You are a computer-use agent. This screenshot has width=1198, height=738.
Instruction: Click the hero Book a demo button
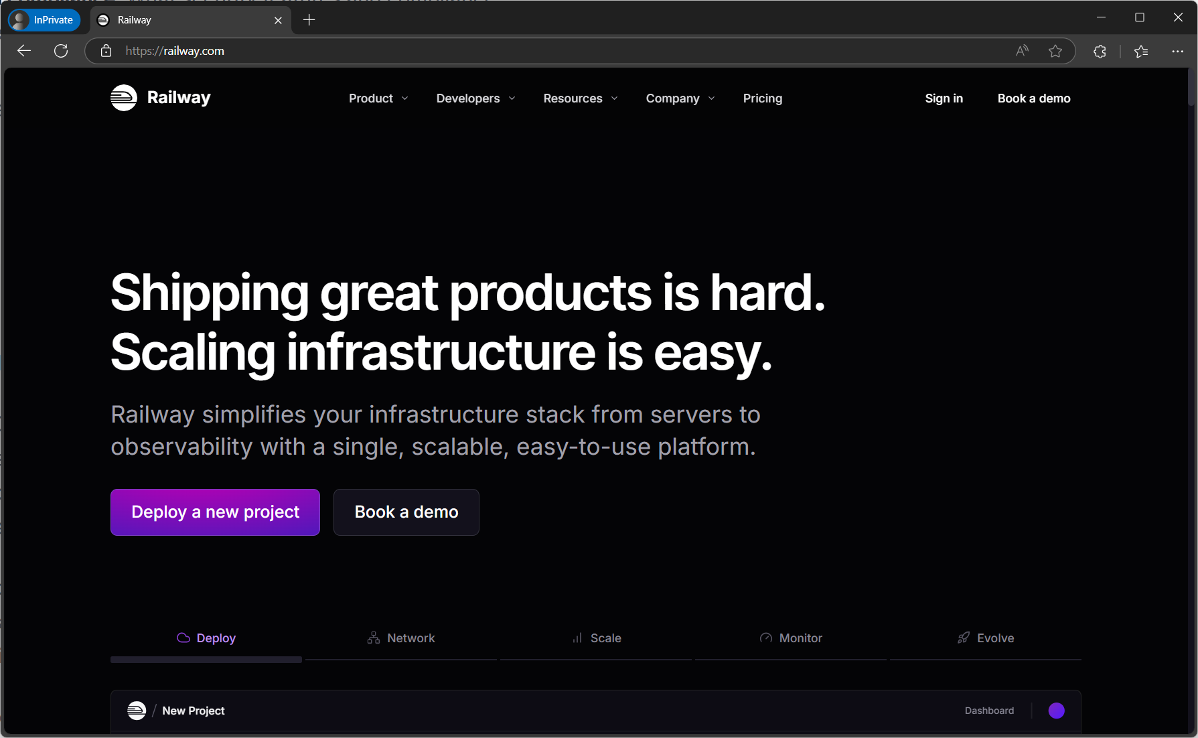tap(406, 512)
